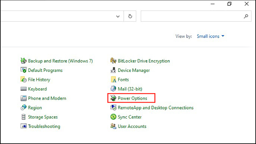This screenshot has width=256, height=144.
Task: Open the Device Manager link
Action: pos(134,70)
